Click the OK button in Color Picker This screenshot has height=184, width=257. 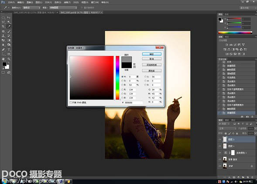click(x=151, y=54)
